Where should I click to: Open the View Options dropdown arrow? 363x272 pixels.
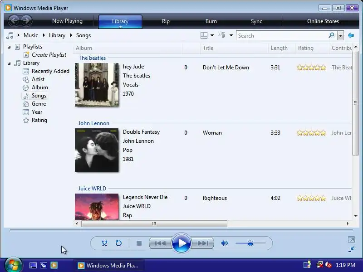point(231,35)
